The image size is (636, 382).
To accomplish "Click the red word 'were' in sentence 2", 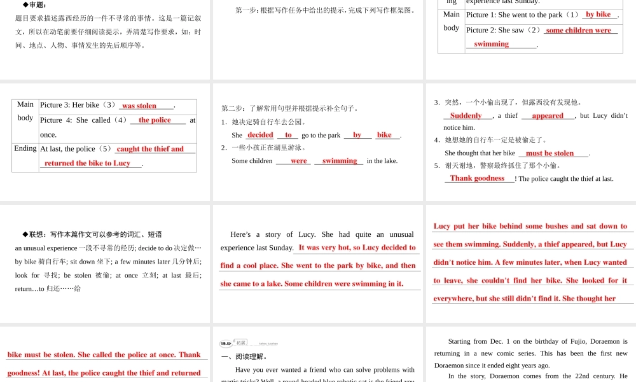I will click(x=298, y=160).
